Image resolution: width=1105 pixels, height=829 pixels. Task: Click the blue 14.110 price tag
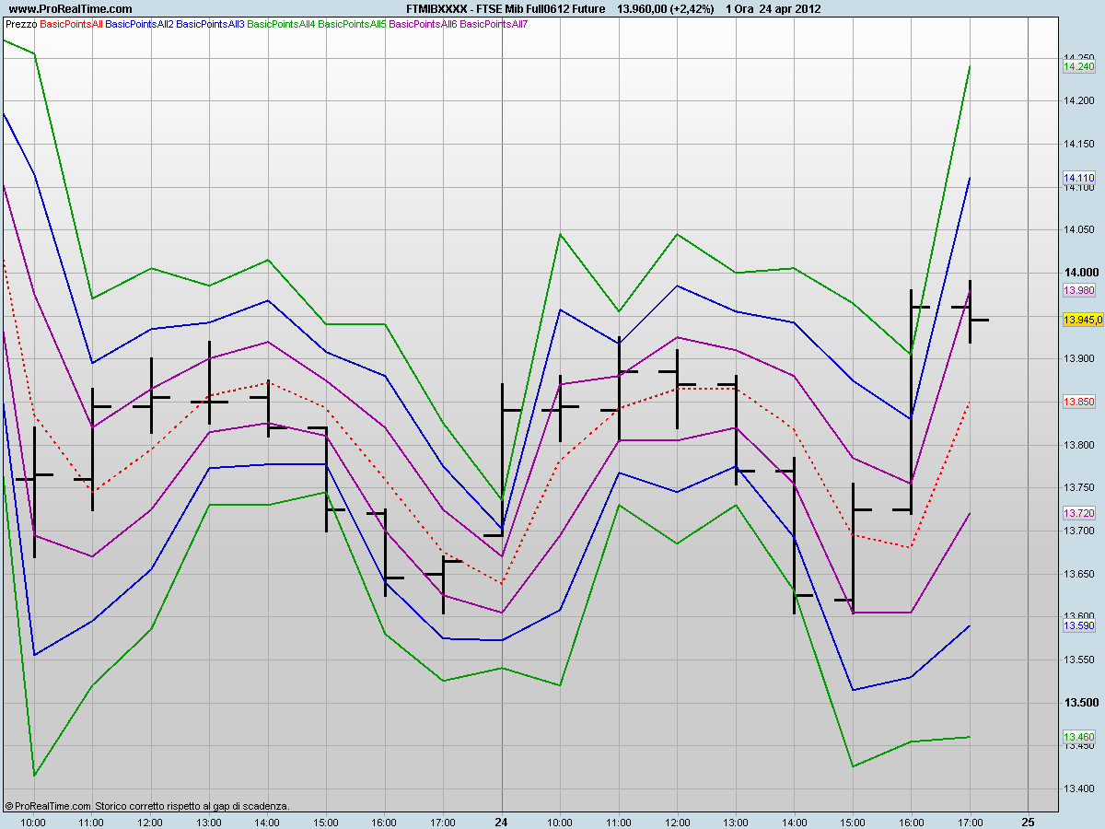[x=1078, y=178]
